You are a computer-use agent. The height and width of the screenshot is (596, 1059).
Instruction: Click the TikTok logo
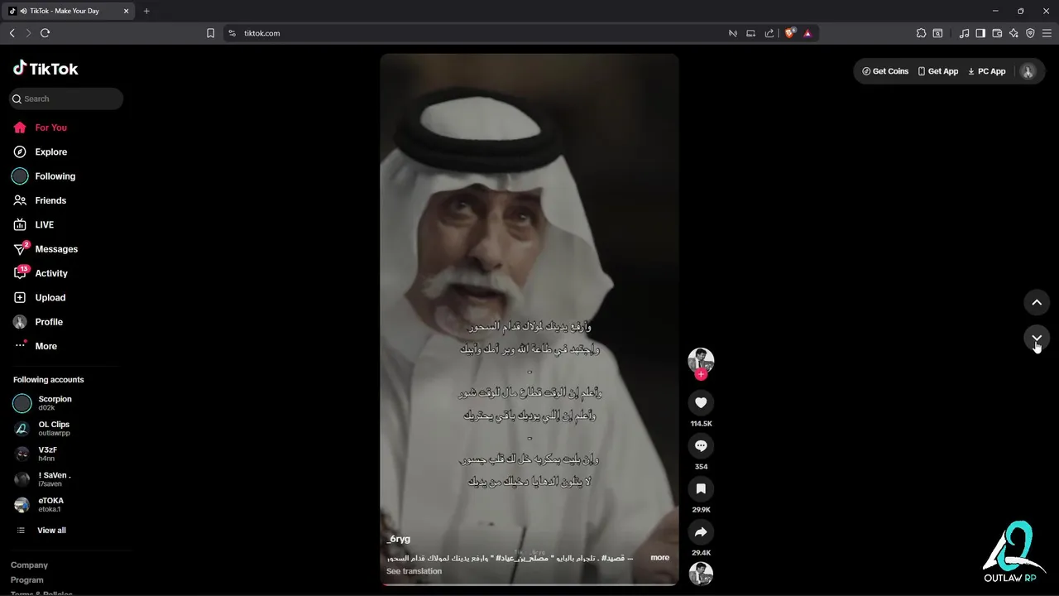click(46, 69)
